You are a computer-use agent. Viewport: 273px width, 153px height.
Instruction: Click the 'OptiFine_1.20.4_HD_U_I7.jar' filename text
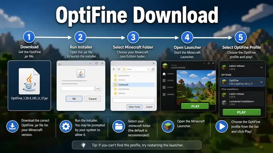click(x=29, y=98)
